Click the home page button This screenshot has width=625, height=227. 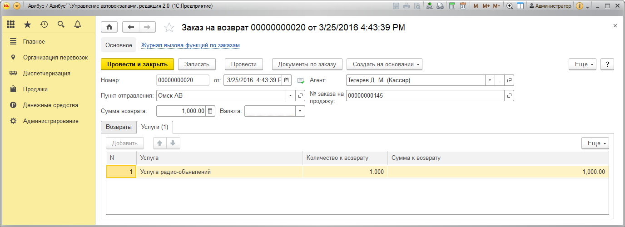(109, 27)
